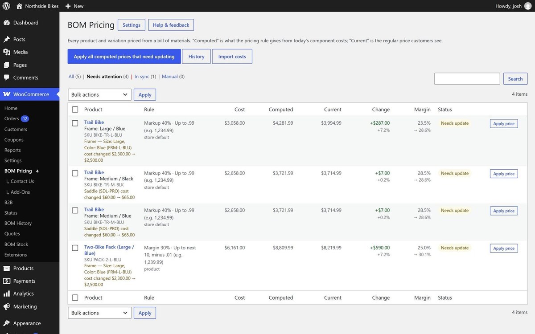Apply price for Two-Bike Pack

pos(504,248)
